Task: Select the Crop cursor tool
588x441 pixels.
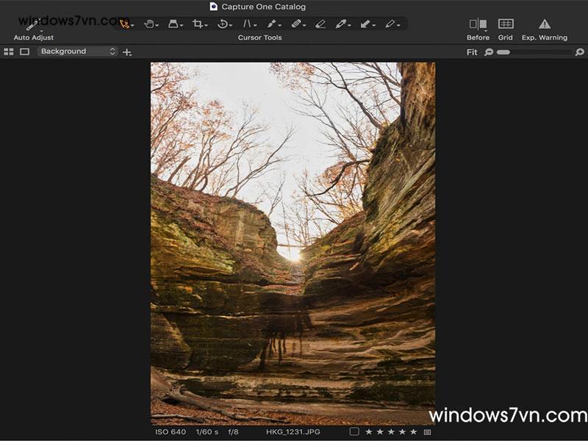Action: click(x=197, y=24)
